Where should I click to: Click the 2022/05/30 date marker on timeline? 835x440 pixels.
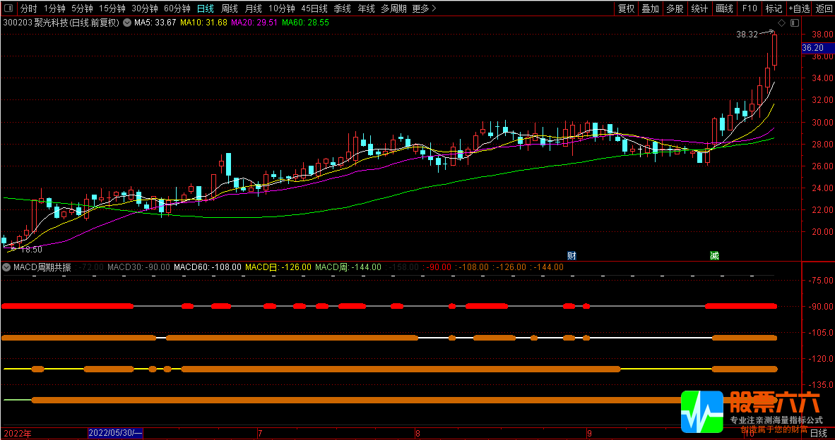116,434
